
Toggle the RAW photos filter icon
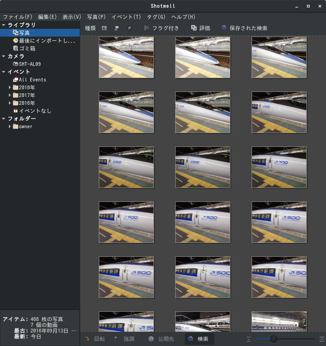(x=129, y=28)
